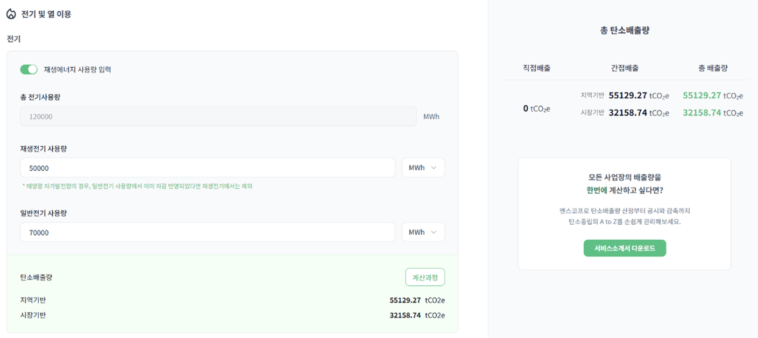This screenshot has height=338, width=758.
Task: Click the flame icon beside 전기 및 열 이용
Action: click(11, 14)
